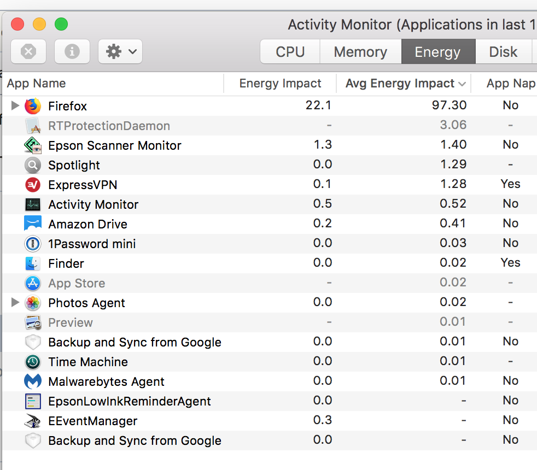Click the Spotlight magnifier icon
537x470 pixels.
tap(33, 165)
